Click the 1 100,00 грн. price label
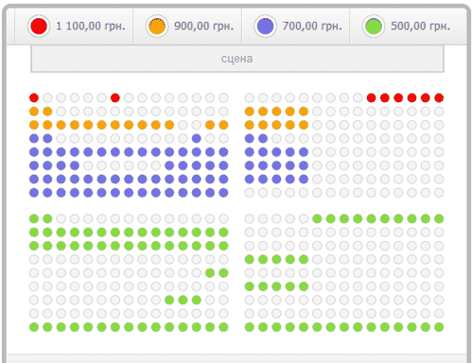The height and width of the screenshot is (363, 473). click(x=91, y=26)
